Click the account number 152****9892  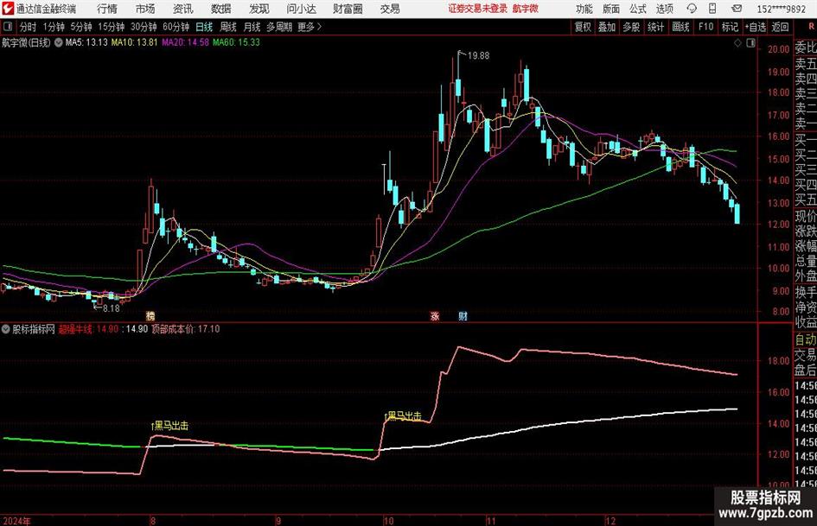tap(781, 9)
